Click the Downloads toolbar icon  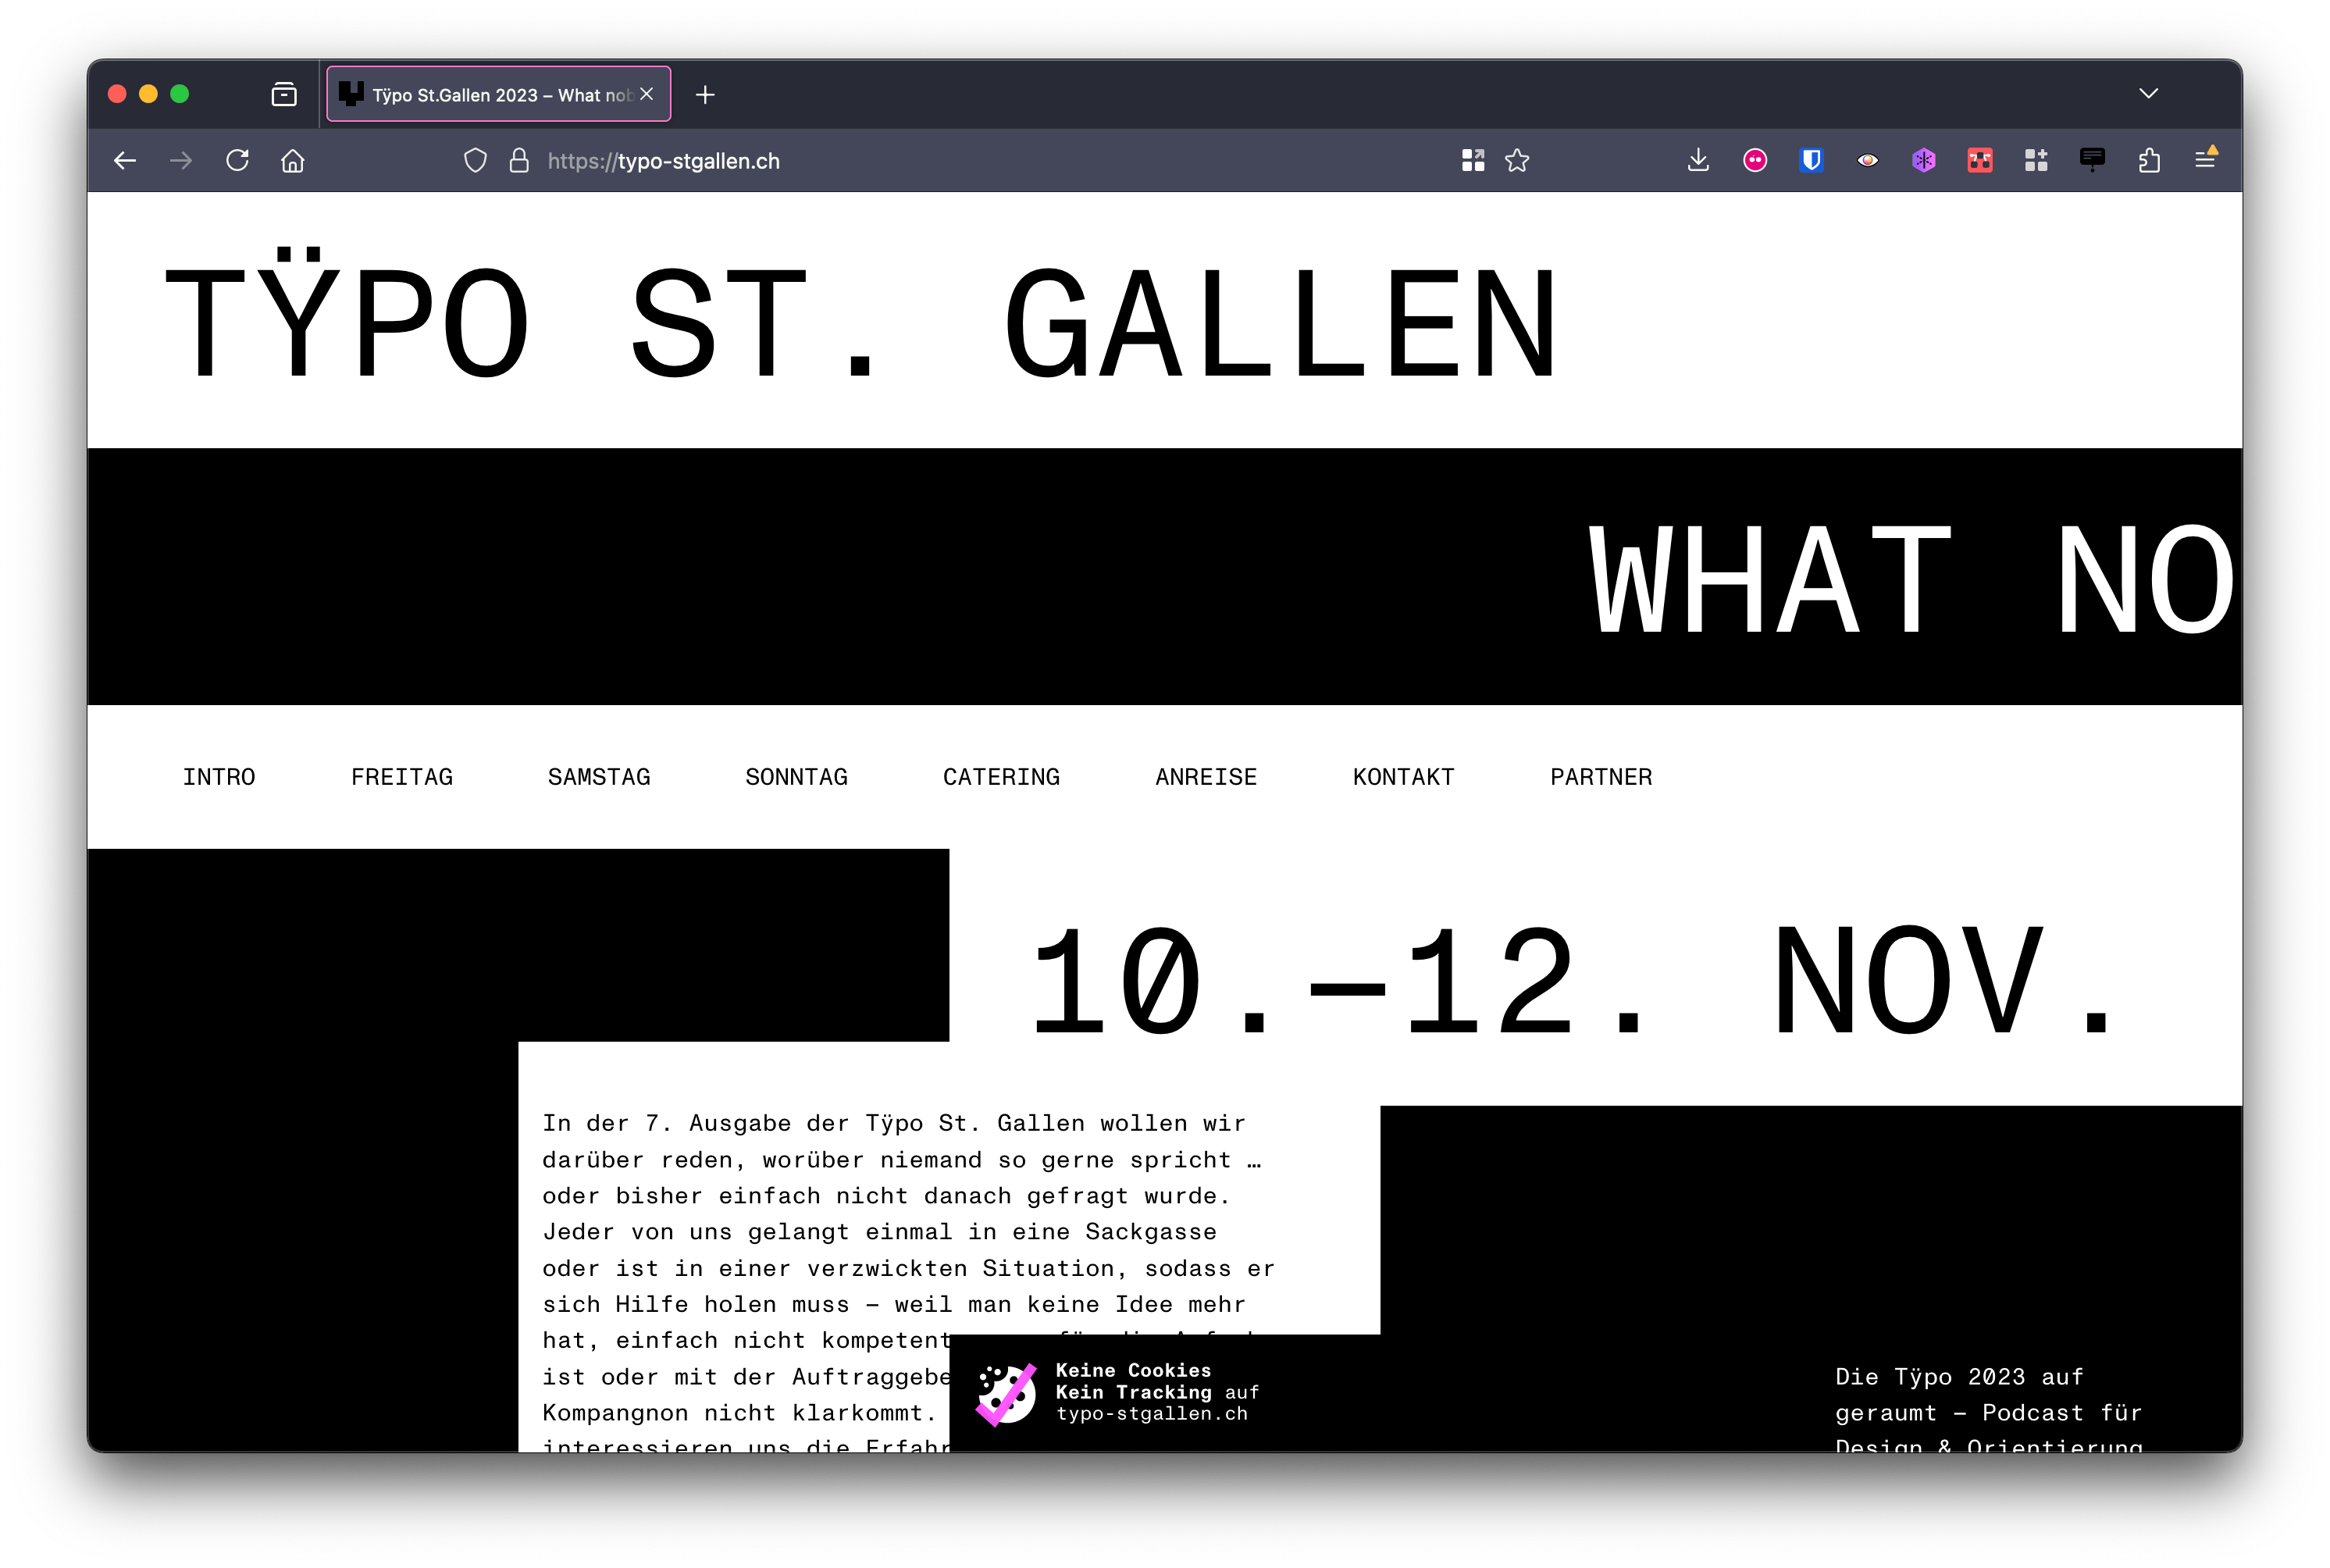point(1698,160)
